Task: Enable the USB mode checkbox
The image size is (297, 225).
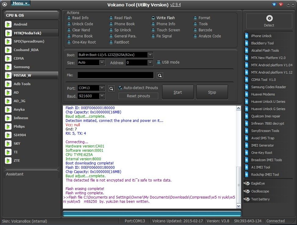Action: point(159,62)
